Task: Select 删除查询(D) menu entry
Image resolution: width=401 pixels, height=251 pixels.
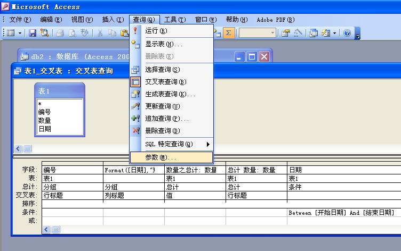Action: coord(172,131)
